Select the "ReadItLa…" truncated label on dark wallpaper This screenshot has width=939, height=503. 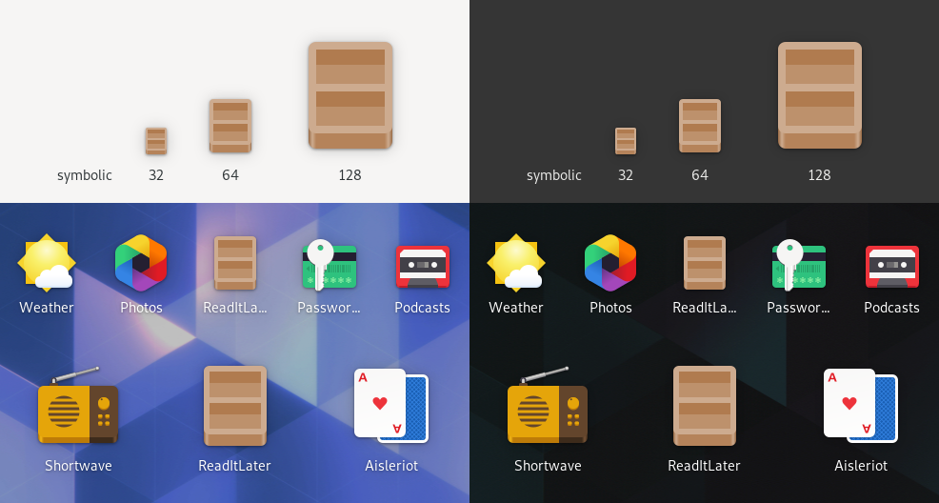click(705, 308)
